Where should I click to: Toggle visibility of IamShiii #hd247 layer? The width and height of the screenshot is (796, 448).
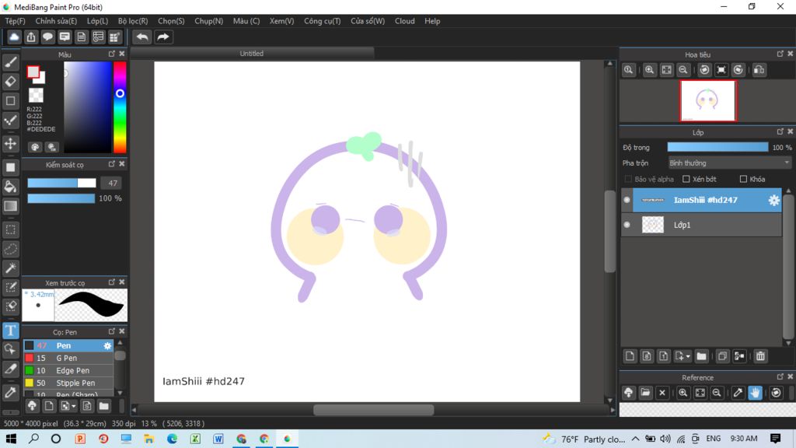(627, 200)
